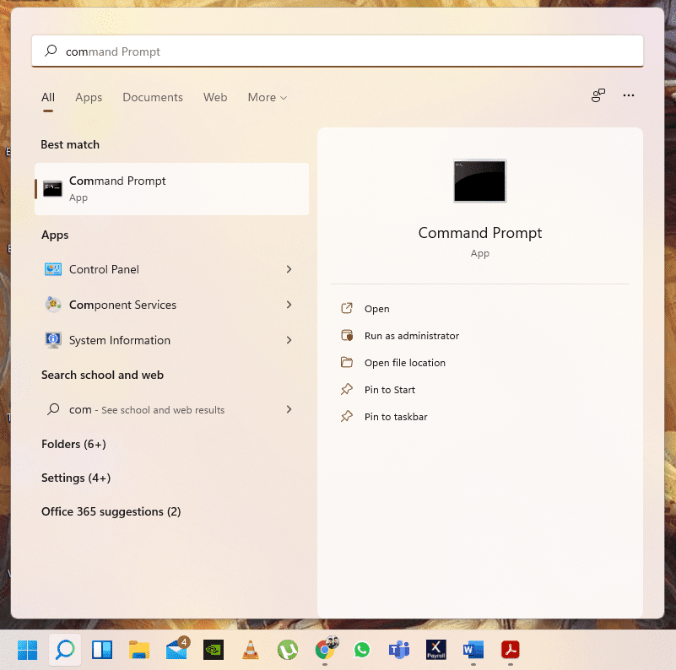Open search options with the ellipsis icon
The height and width of the screenshot is (670, 676).
point(628,95)
